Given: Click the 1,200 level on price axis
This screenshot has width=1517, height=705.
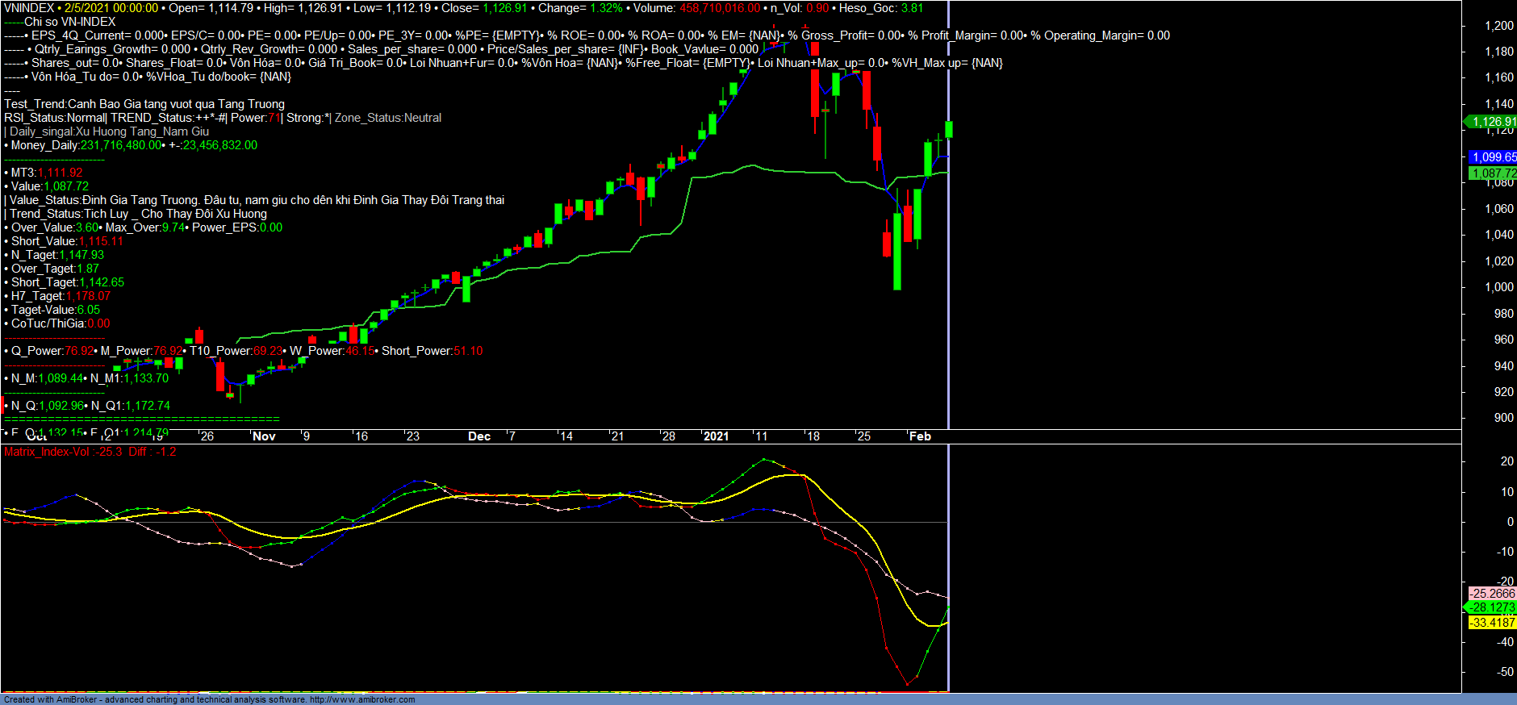Looking at the screenshot, I should tap(1498, 26).
